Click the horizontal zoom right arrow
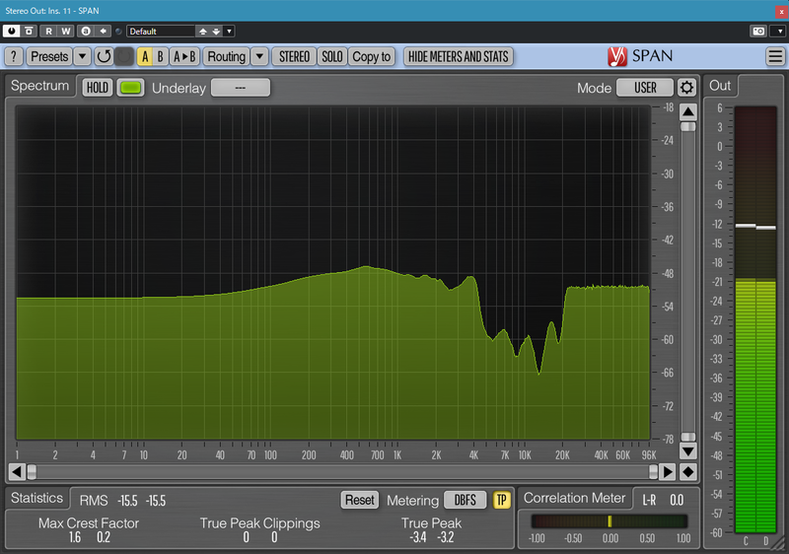 pyautogui.click(x=668, y=471)
